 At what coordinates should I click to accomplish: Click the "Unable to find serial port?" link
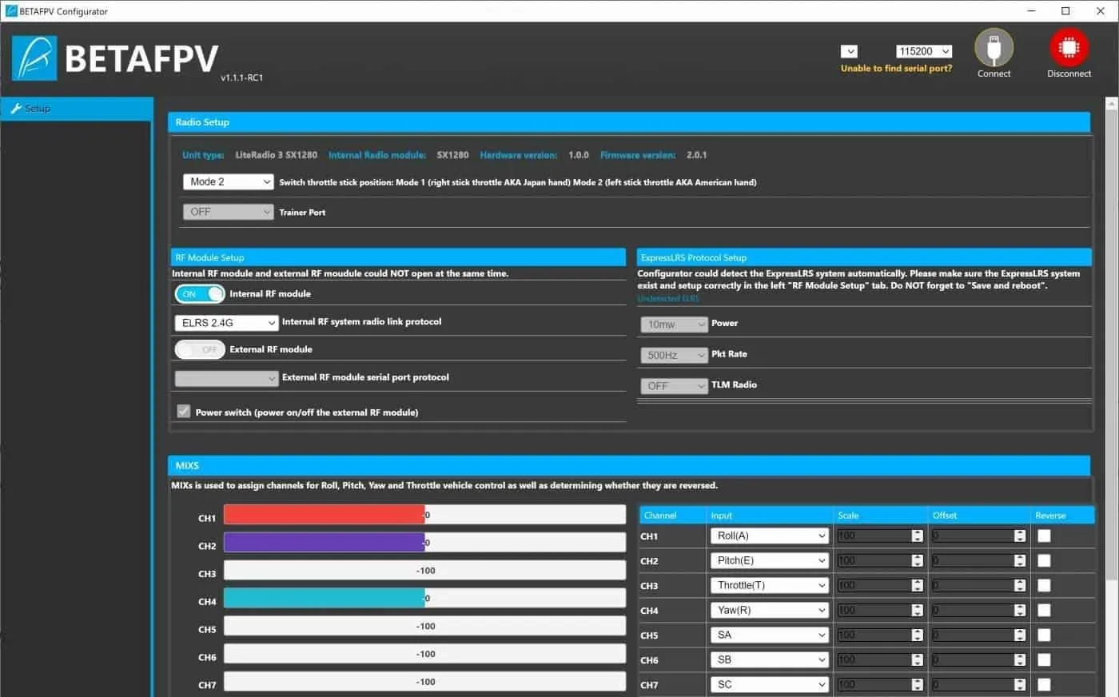coord(896,69)
